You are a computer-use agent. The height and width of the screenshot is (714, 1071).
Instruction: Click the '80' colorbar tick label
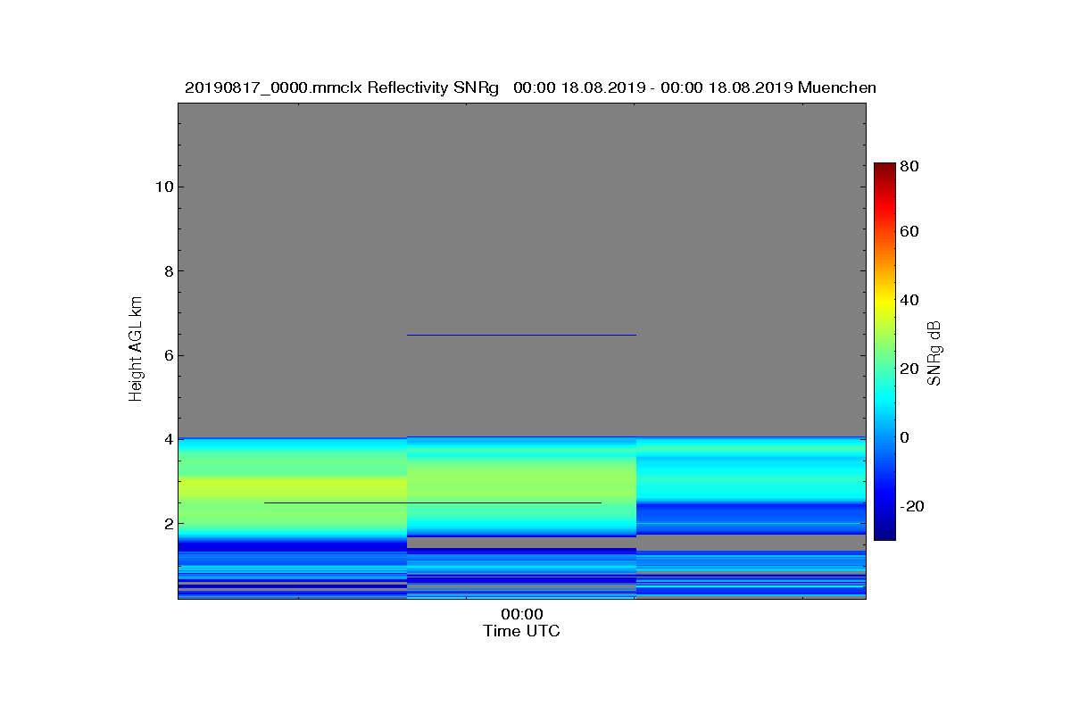tap(910, 166)
